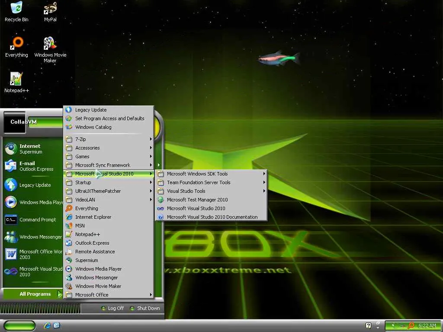Click the help question mark tray icon
The image size is (443, 332).
(x=368, y=326)
